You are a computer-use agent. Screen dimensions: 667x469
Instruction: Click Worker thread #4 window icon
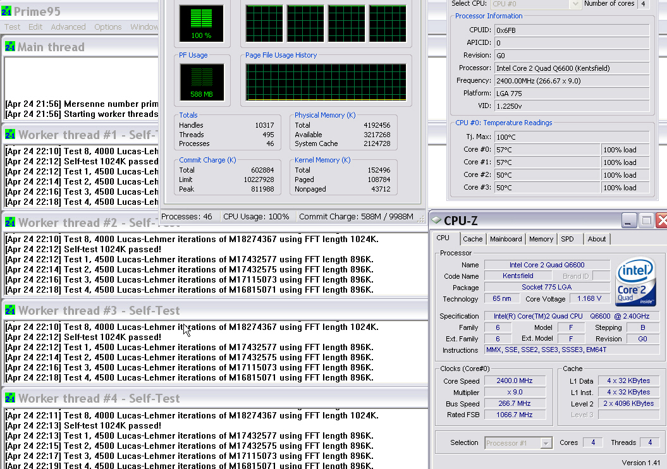click(9, 398)
